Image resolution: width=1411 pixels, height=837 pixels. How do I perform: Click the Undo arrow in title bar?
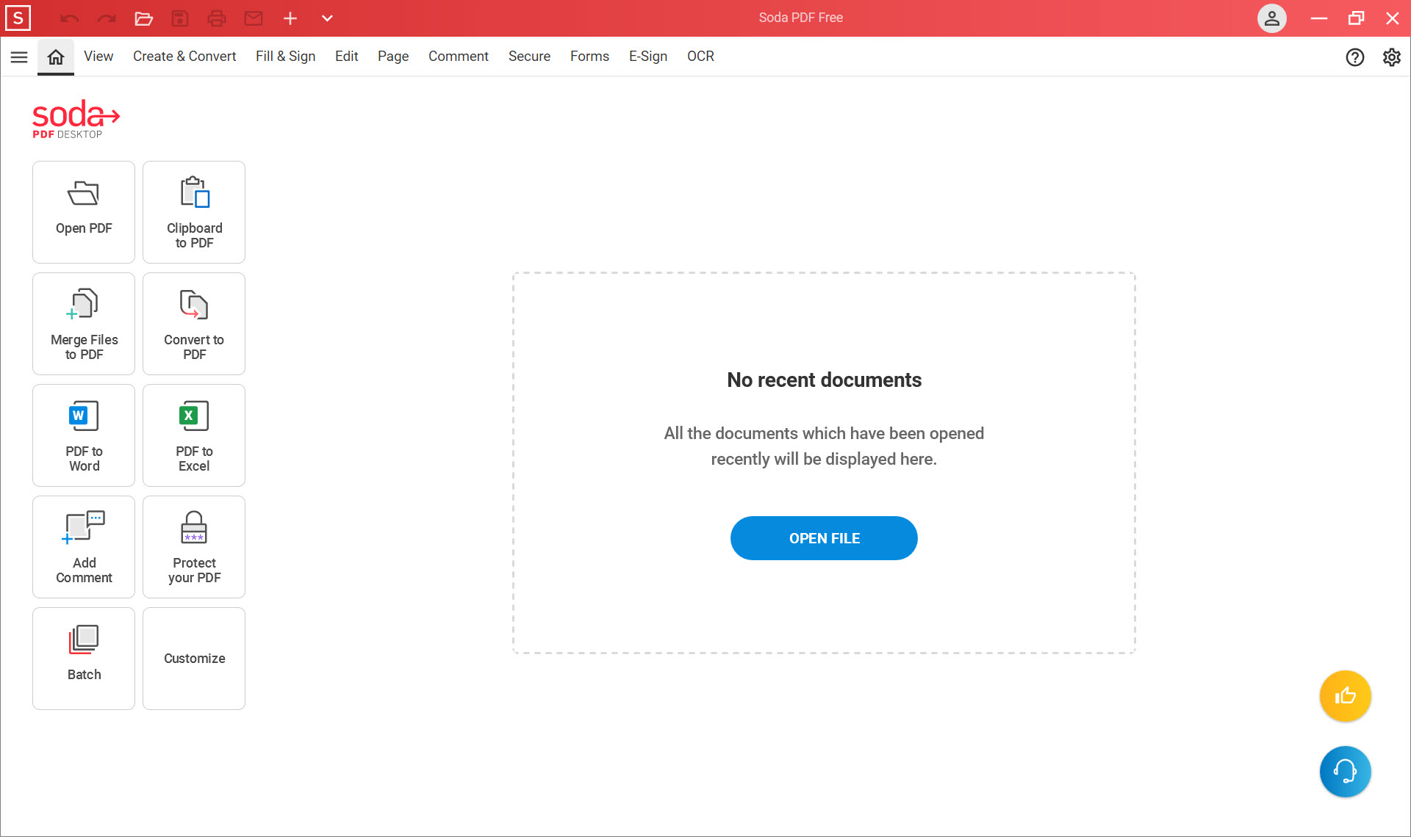(70, 18)
